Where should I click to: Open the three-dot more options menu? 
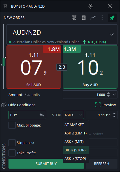click(102, 18)
